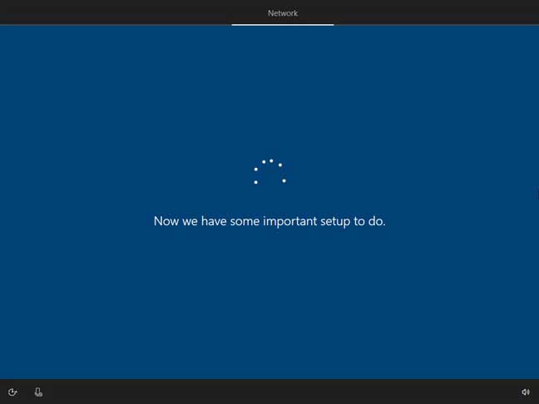The image size is (539, 404).
Task: Click the circular arrow accessibility icon
Action: 12,392
